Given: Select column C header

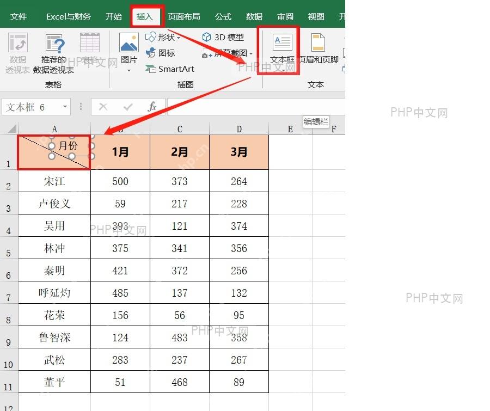Looking at the screenshot, I should tap(180, 129).
